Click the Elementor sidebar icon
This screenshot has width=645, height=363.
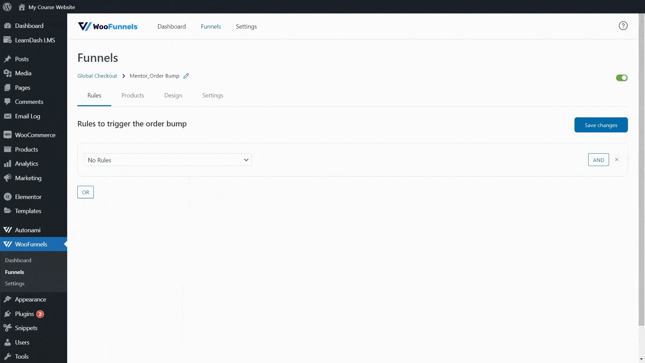(x=8, y=197)
